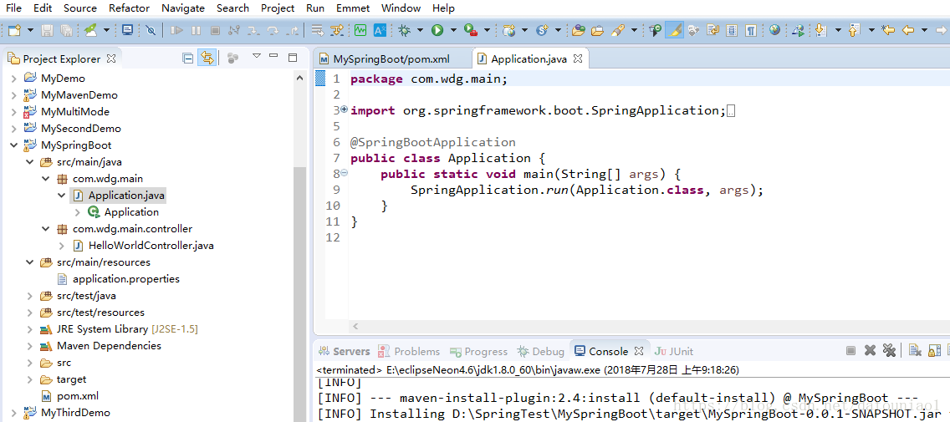Open the web browser globe icon
The width and height of the screenshot is (950, 422).
(775, 30)
